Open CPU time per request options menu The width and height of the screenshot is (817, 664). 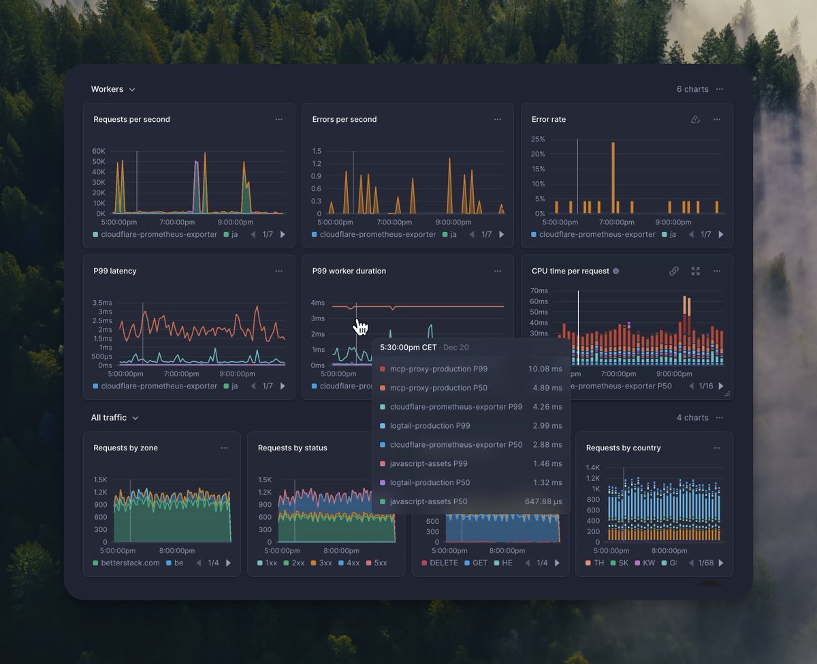(717, 271)
